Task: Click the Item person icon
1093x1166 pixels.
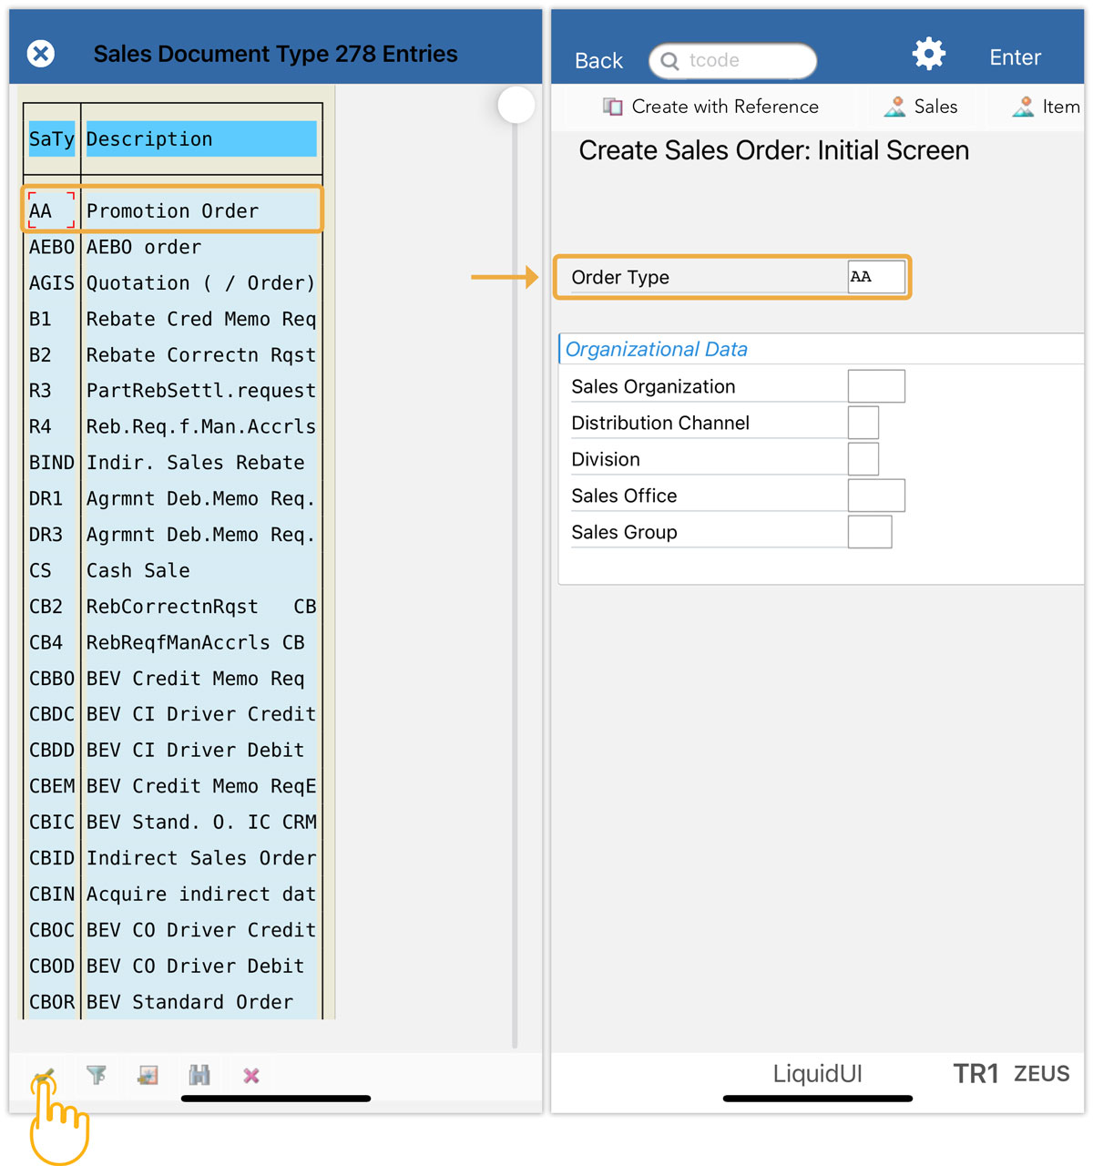Action: coord(1023,107)
